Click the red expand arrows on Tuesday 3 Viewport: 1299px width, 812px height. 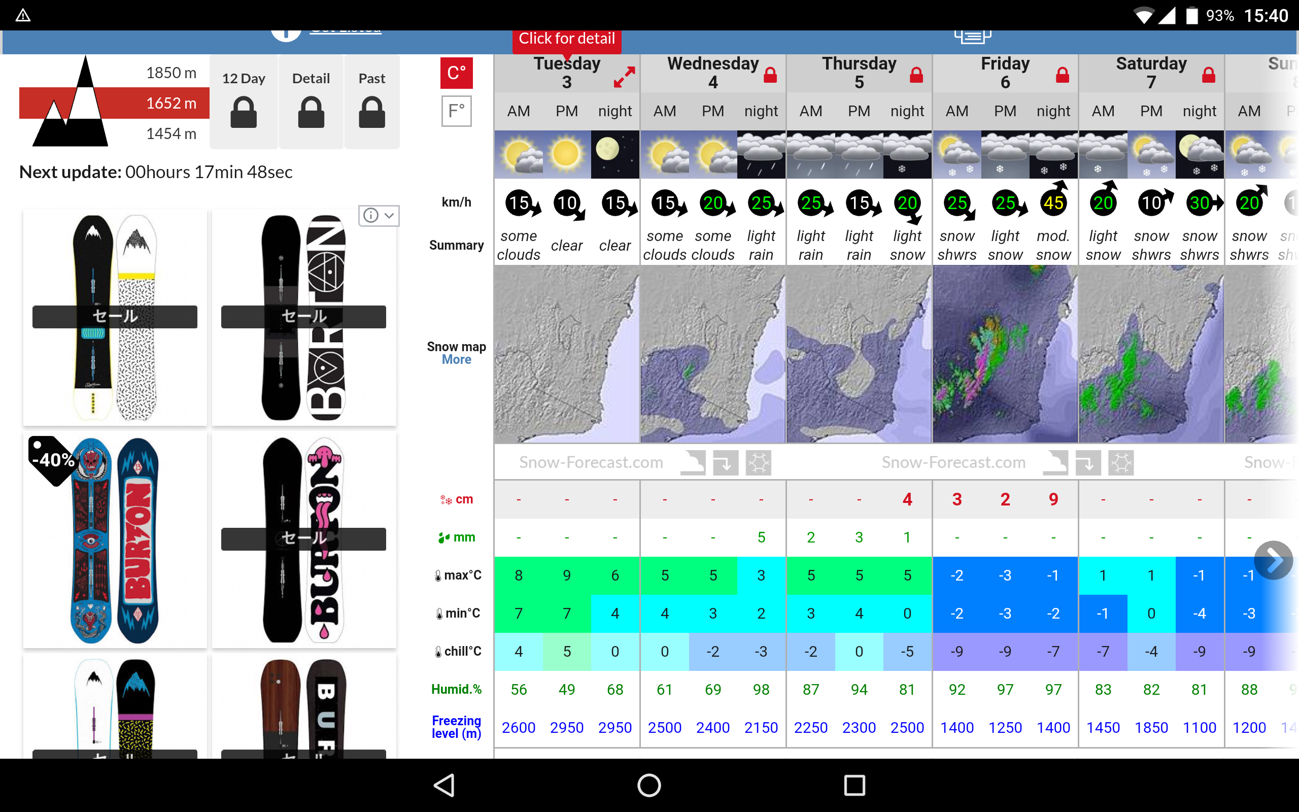point(624,77)
